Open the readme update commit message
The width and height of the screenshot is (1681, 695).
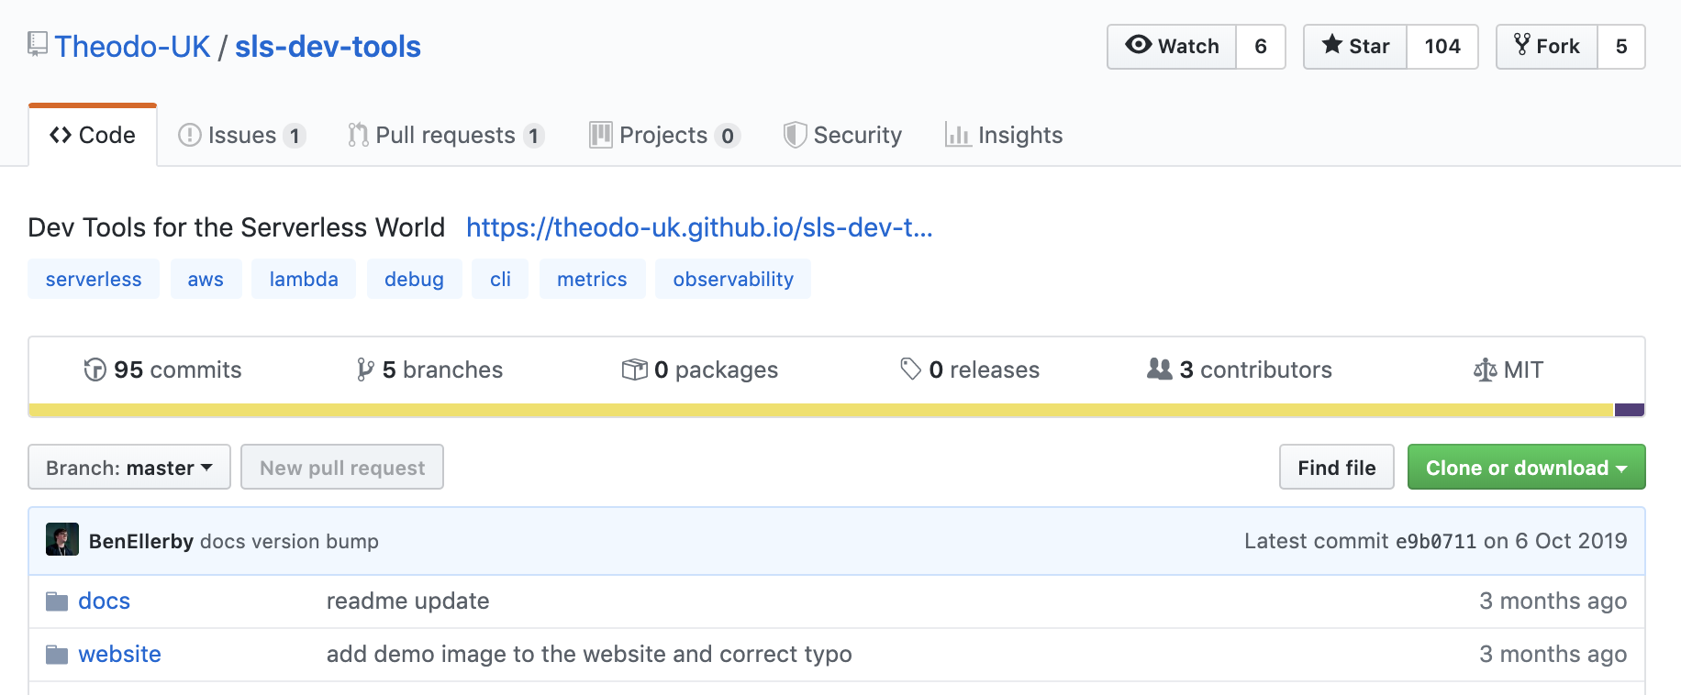pos(408,601)
